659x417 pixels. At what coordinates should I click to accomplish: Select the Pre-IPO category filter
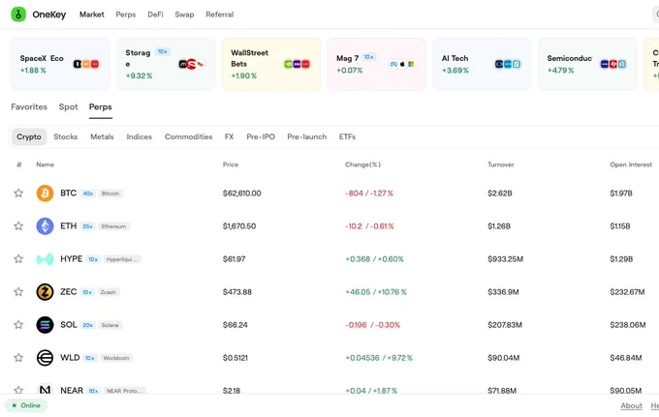(x=261, y=136)
